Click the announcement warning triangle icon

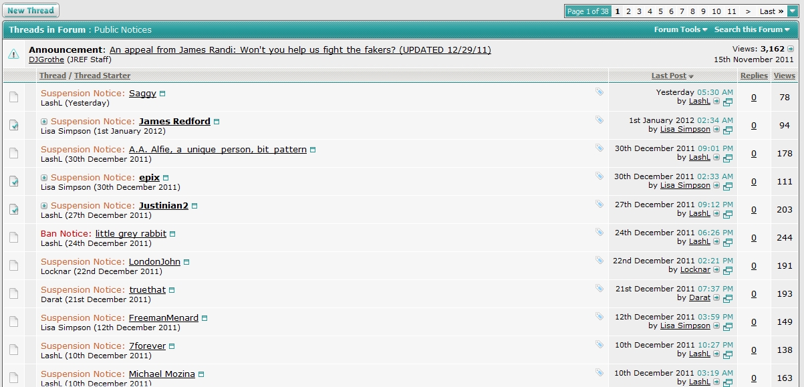[13, 54]
